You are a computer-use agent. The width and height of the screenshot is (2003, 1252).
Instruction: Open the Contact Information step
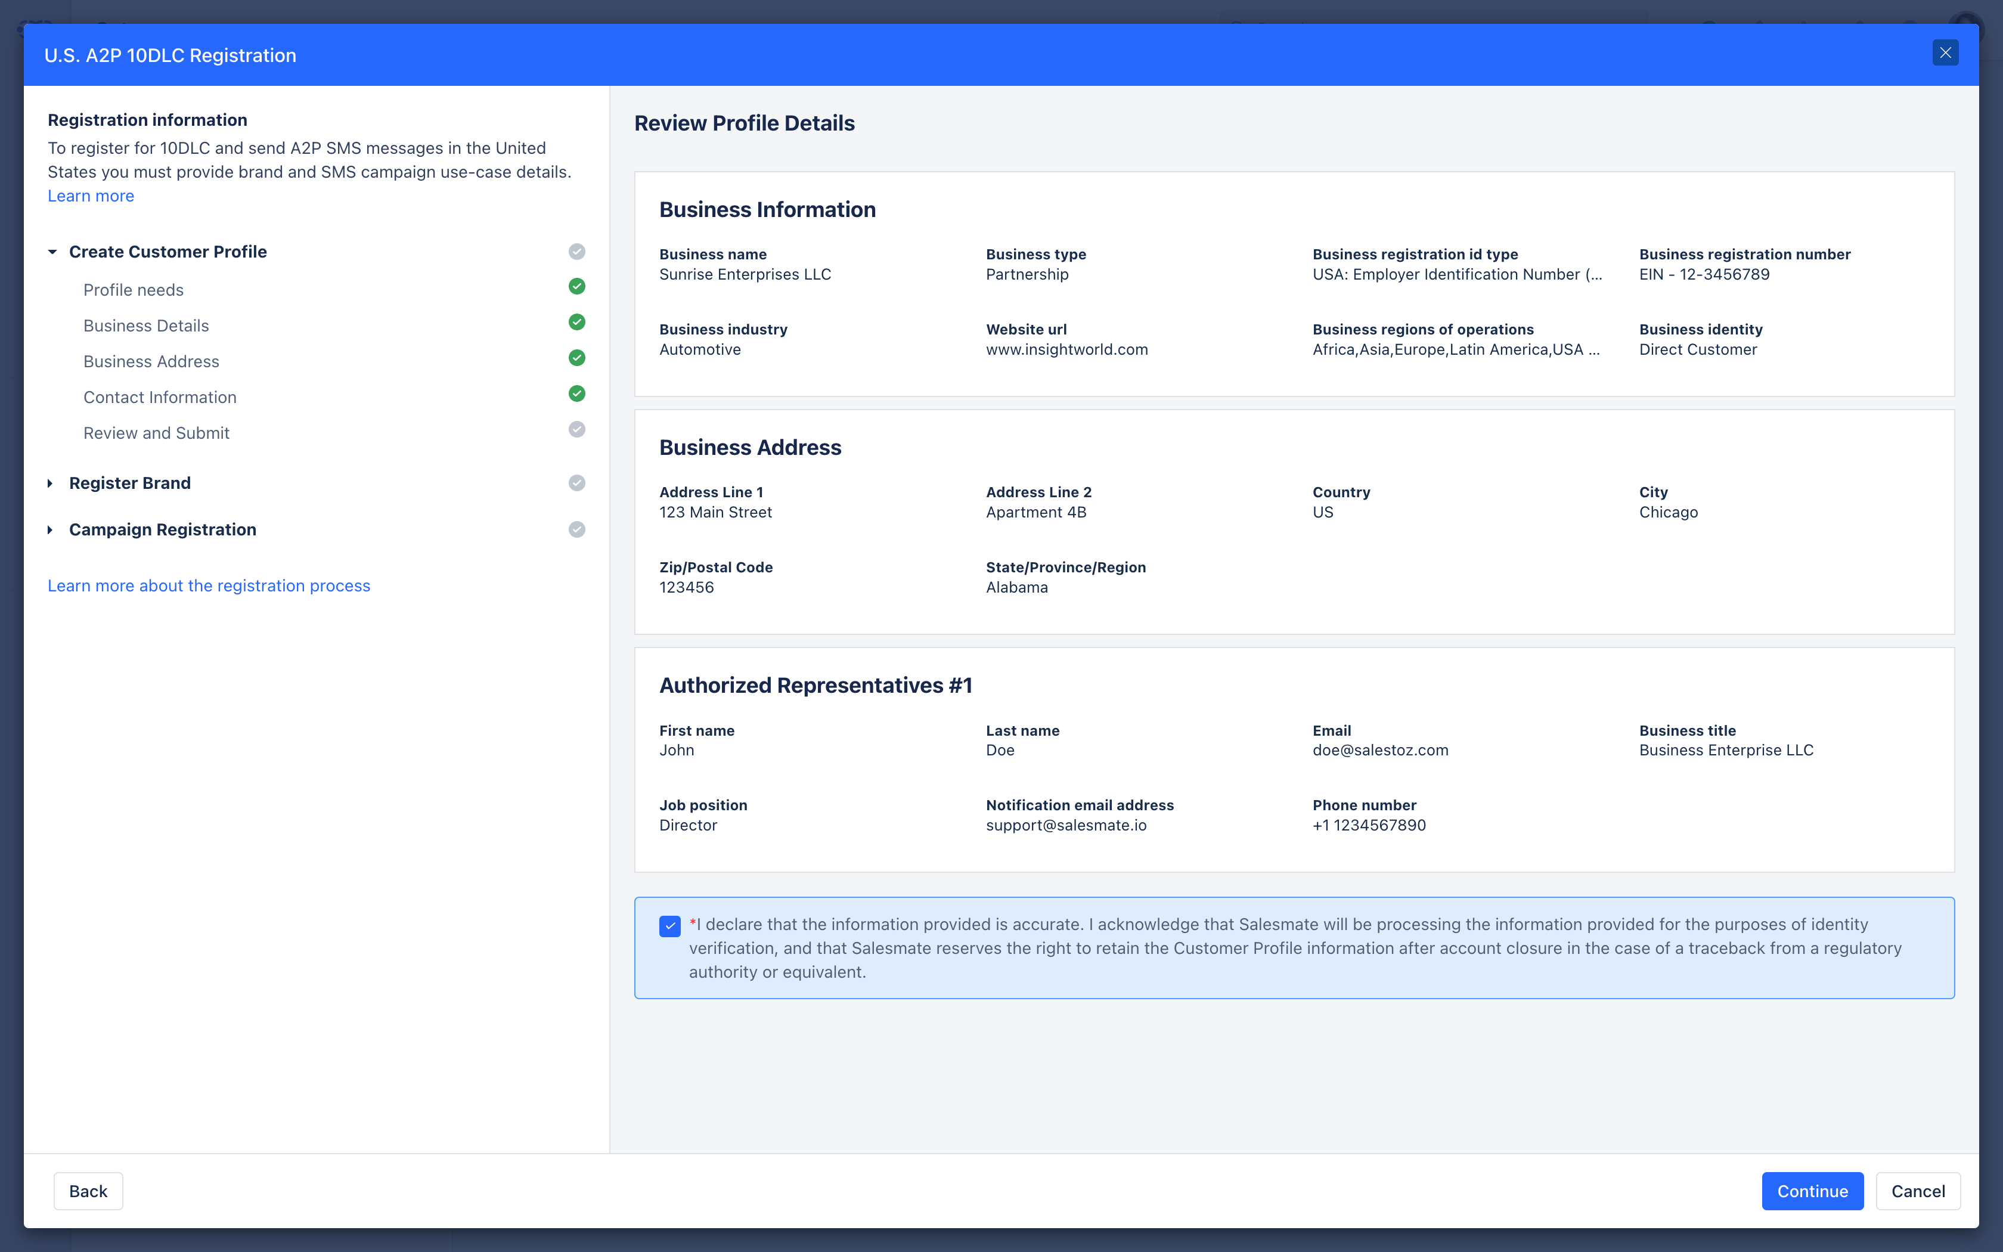pyautogui.click(x=160, y=398)
